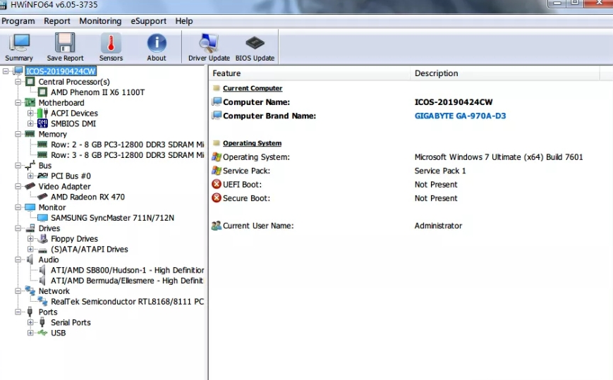This screenshot has width=613, height=380.
Task: Expand the ACPI Devices node
Action: pyautogui.click(x=30, y=114)
